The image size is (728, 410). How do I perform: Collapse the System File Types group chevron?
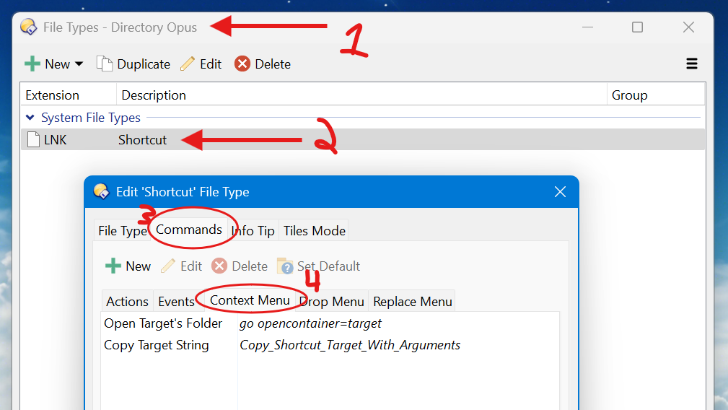pos(30,118)
